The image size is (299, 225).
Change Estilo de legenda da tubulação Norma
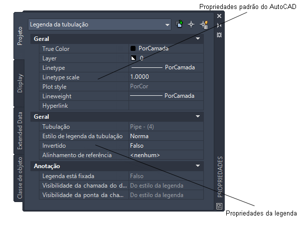point(166,136)
